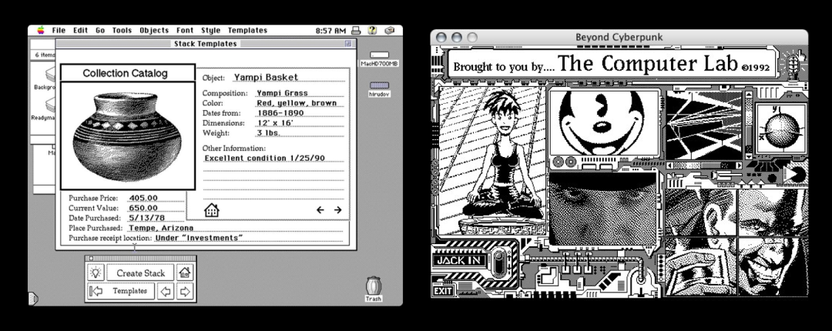Screen dimensions: 832x331
Task: Click the Collection Catalog title
Action: (126, 73)
